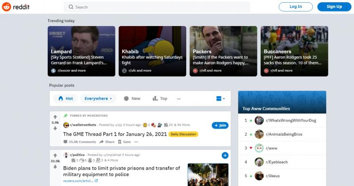
Task: Open r/AnimalsBeingBros community link
Action: tap(284, 134)
